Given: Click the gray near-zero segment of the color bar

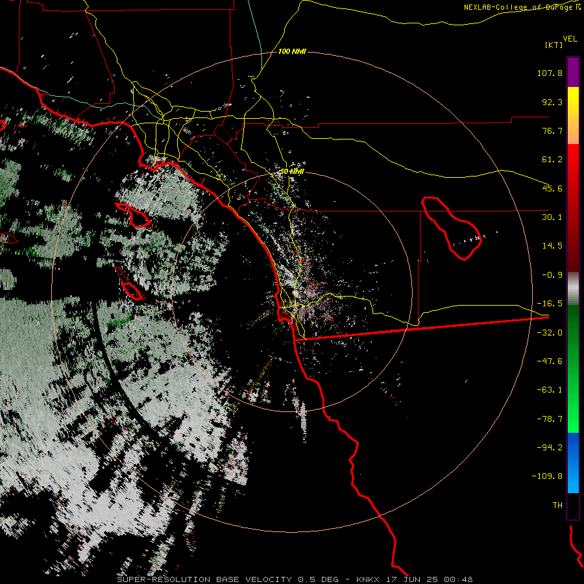Looking at the screenshot, I should coord(573,289).
